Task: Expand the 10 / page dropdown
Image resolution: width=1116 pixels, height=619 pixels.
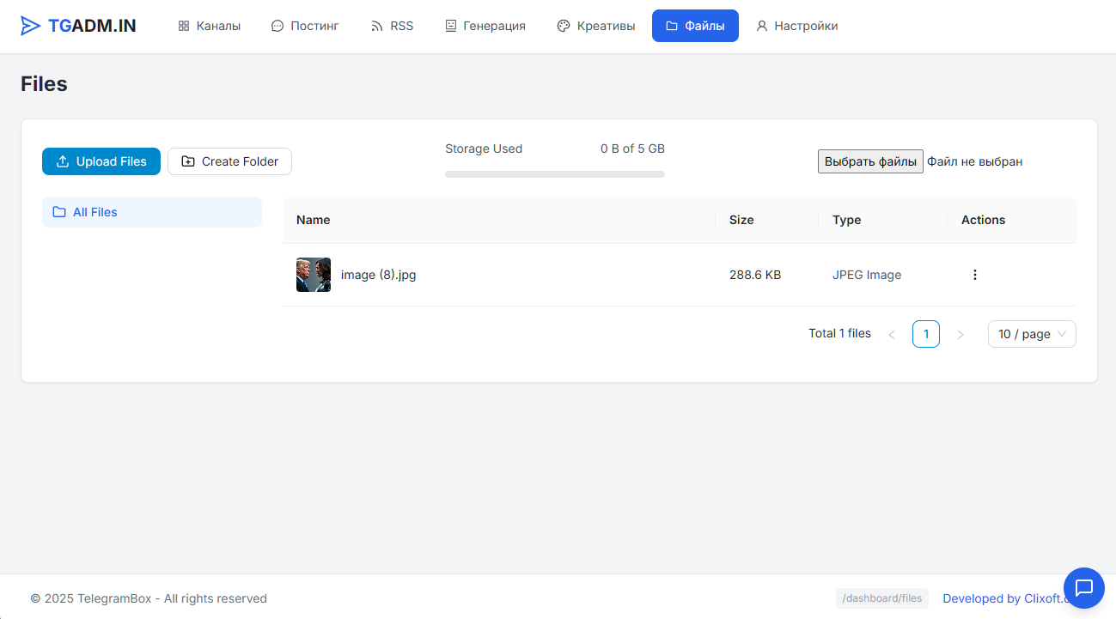Action: (x=1032, y=334)
